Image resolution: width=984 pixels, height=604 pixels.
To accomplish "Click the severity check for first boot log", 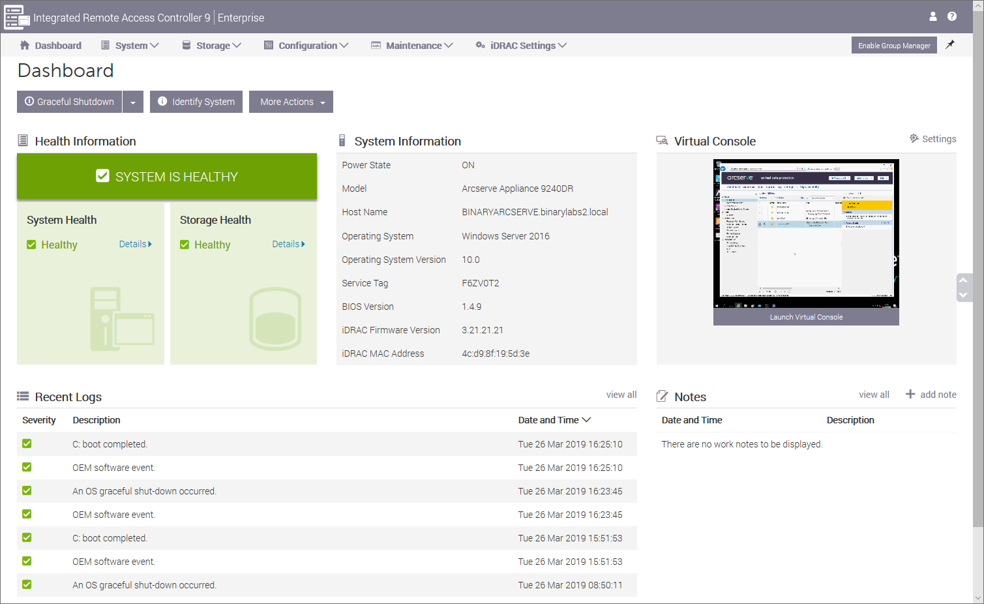I will click(x=27, y=444).
